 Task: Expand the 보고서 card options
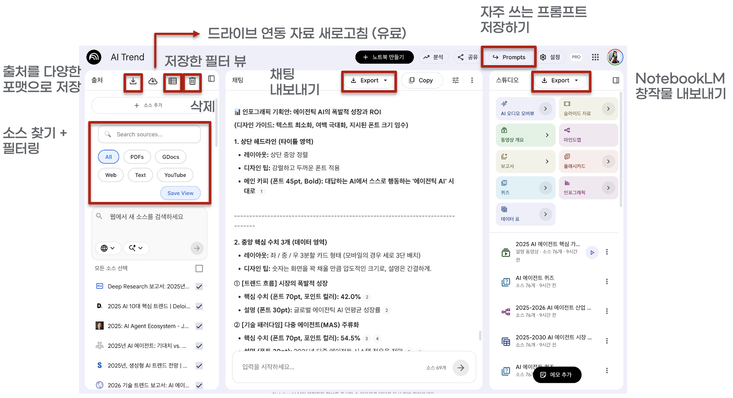[x=547, y=161]
